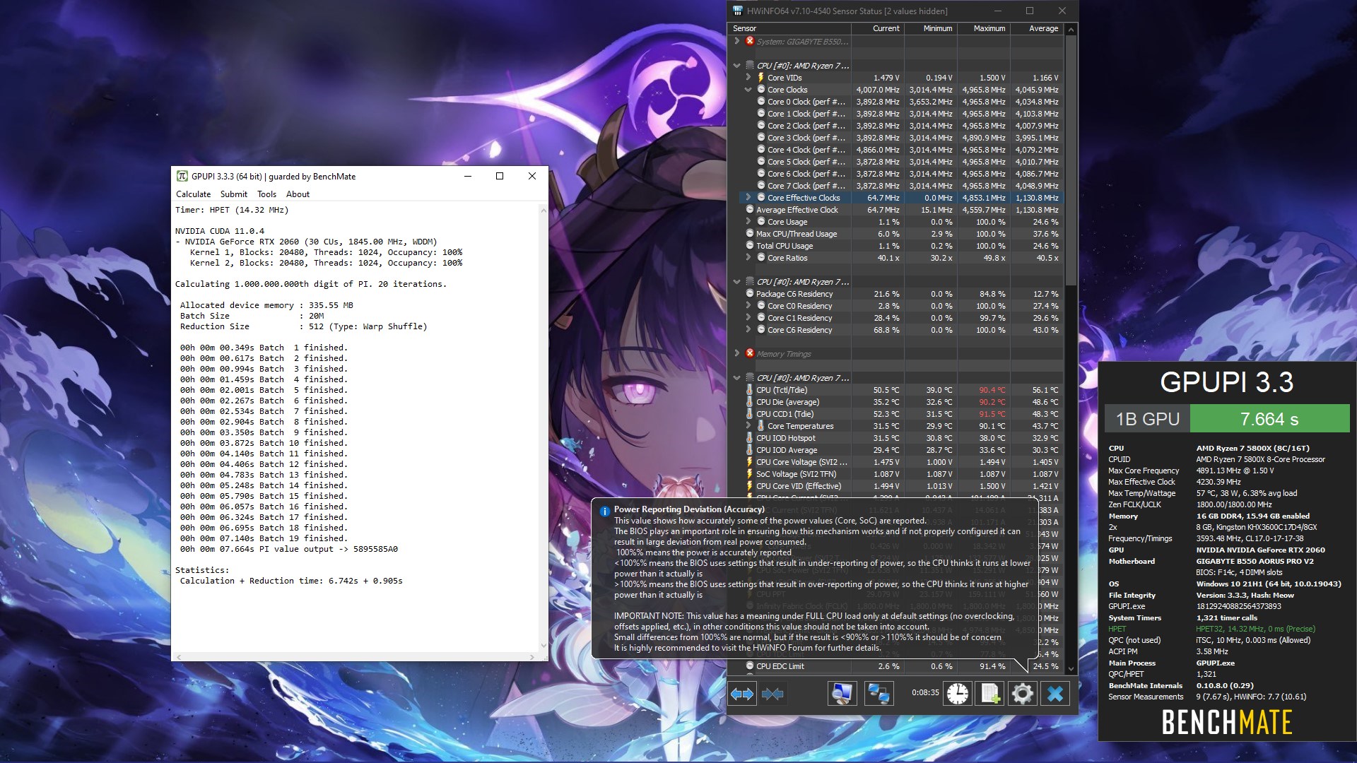Open GPUPI Submit menu
Viewport: 1357px width, 763px height.
(233, 194)
